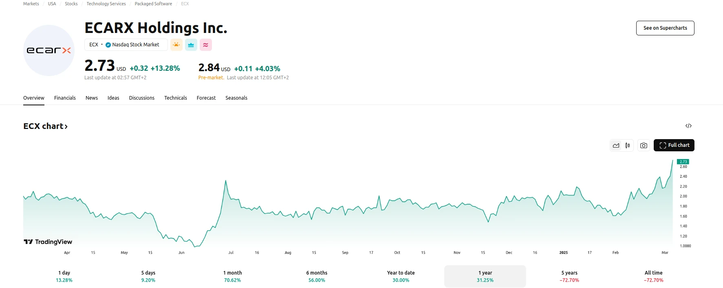Screen dimensions: 723x288
Task: Open ECX Nasdaq Stock Market symbol selector
Action: [126, 45]
